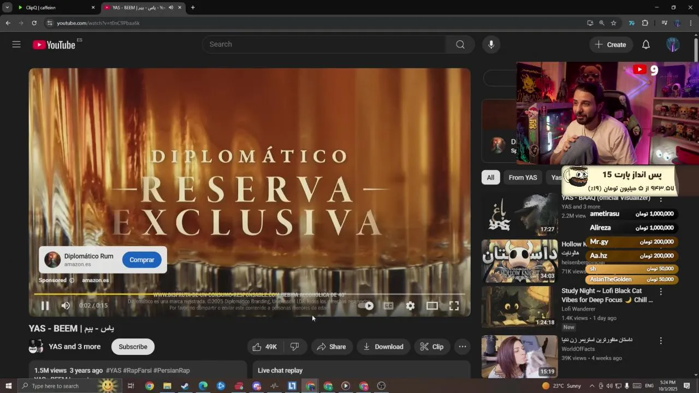Open more actions three-dot menu under video
The width and height of the screenshot is (699, 393).
463,347
